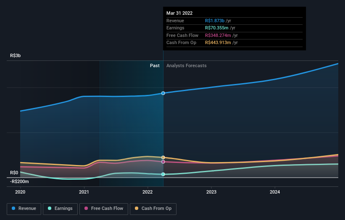Click the orange dot in Cash From Op legend
Screen dimensions: 345x220
coord(137,209)
